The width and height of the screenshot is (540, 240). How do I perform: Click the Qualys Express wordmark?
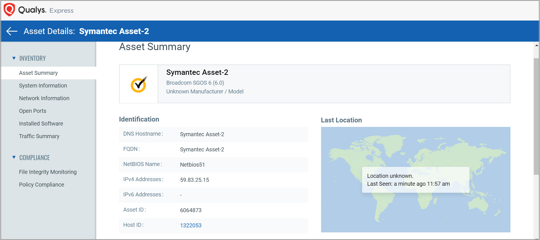coord(46,10)
